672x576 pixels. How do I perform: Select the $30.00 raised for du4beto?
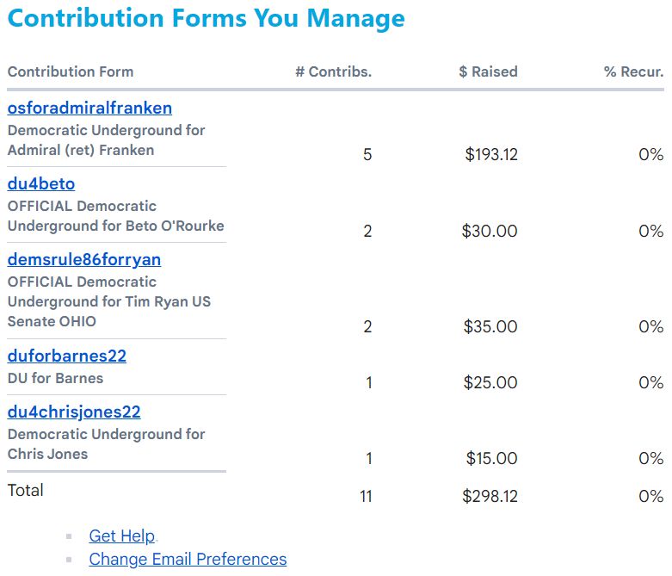490,231
